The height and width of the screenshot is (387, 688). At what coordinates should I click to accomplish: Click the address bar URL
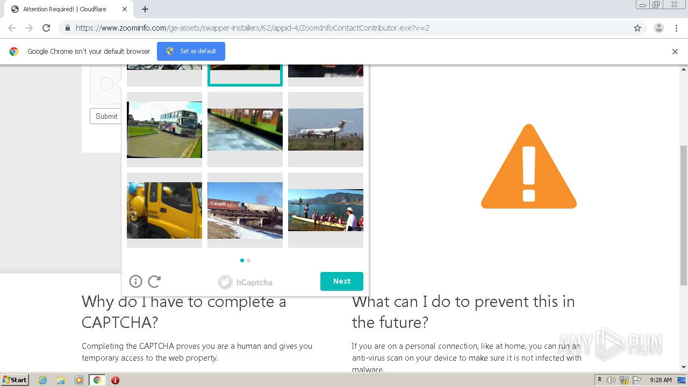pos(253,28)
